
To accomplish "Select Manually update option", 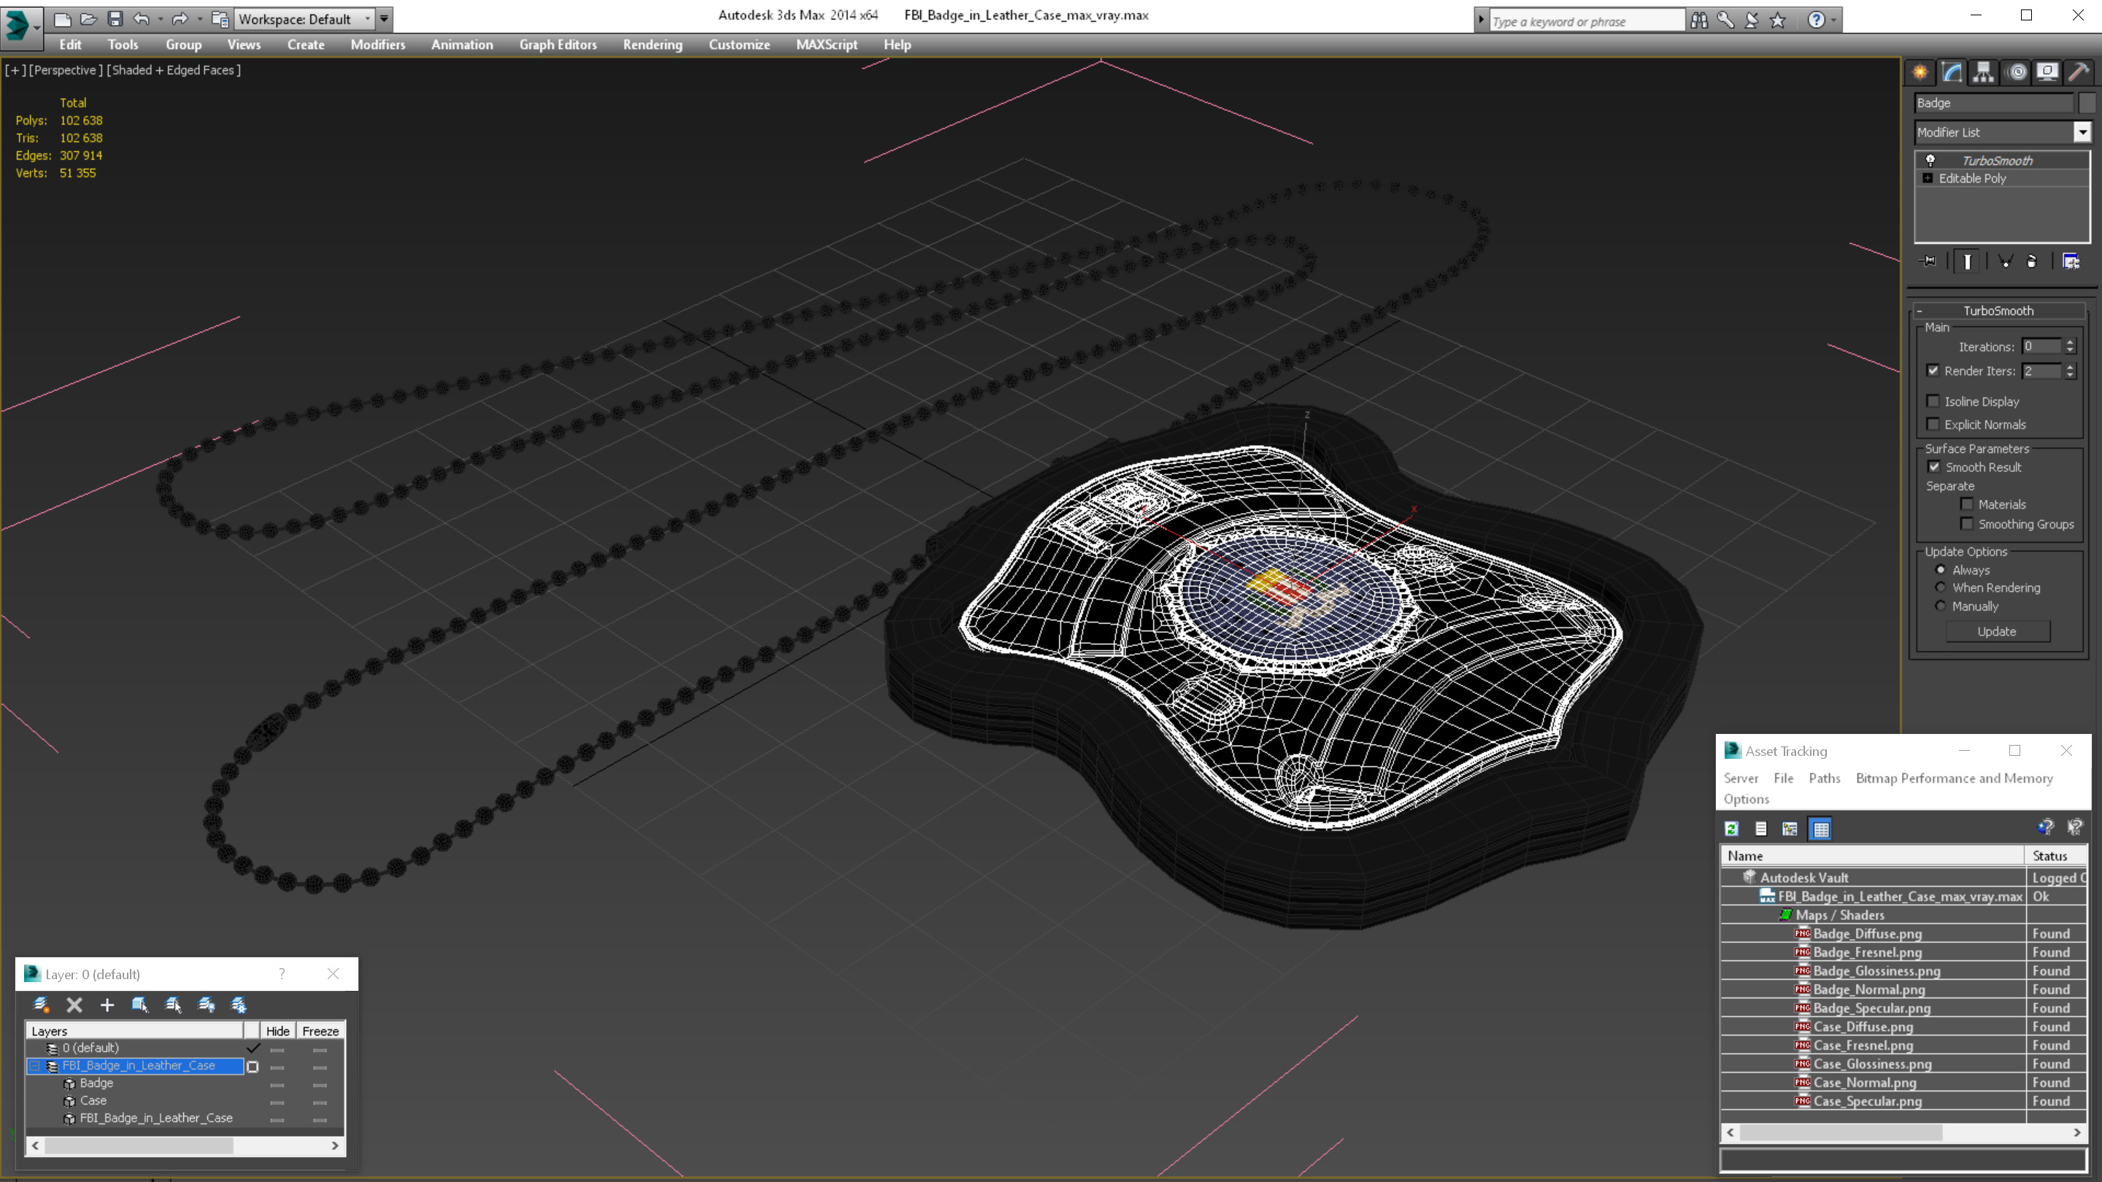I will point(1941,606).
